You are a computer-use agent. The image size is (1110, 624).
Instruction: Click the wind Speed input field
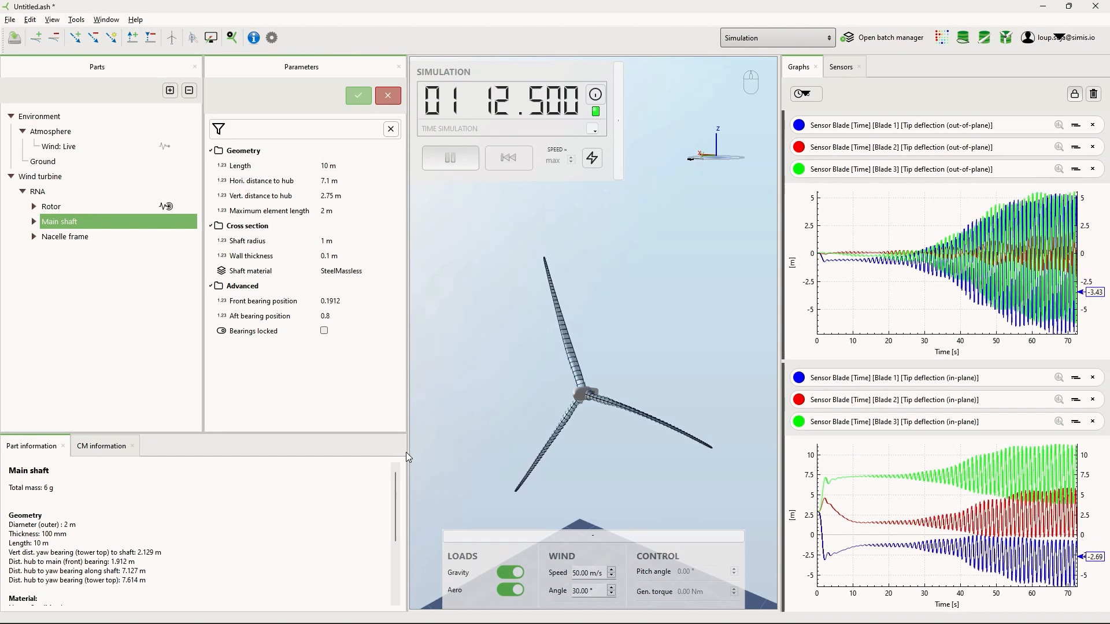point(588,573)
